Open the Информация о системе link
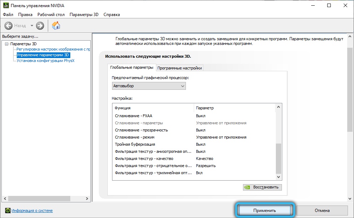The width and height of the screenshot is (354, 218). point(32,211)
